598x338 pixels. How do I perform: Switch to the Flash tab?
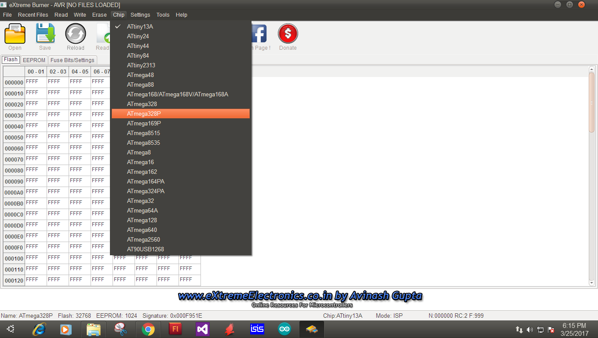coord(11,60)
